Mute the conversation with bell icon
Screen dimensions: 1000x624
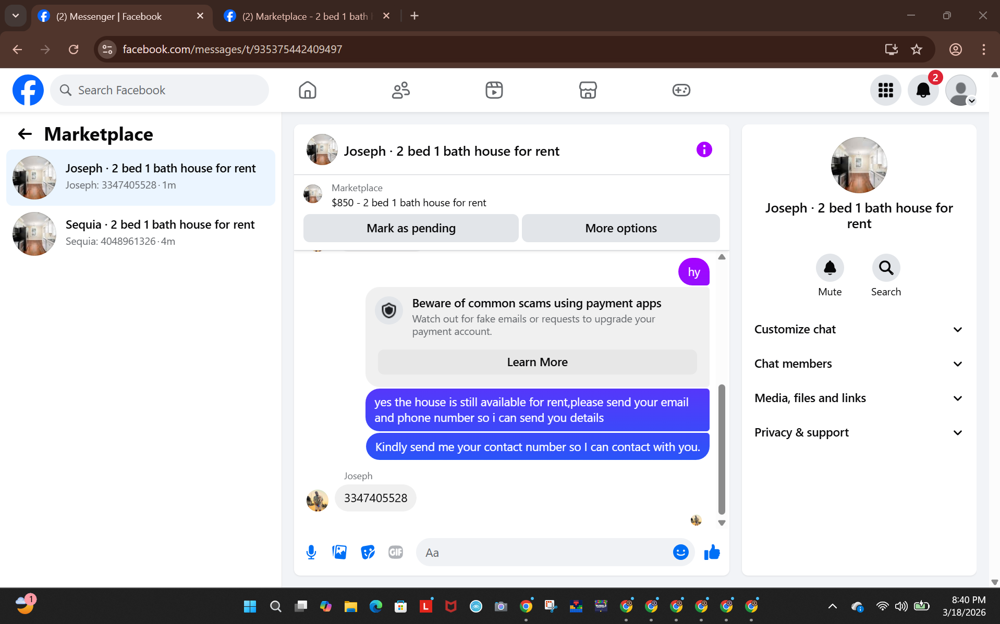[x=830, y=268]
